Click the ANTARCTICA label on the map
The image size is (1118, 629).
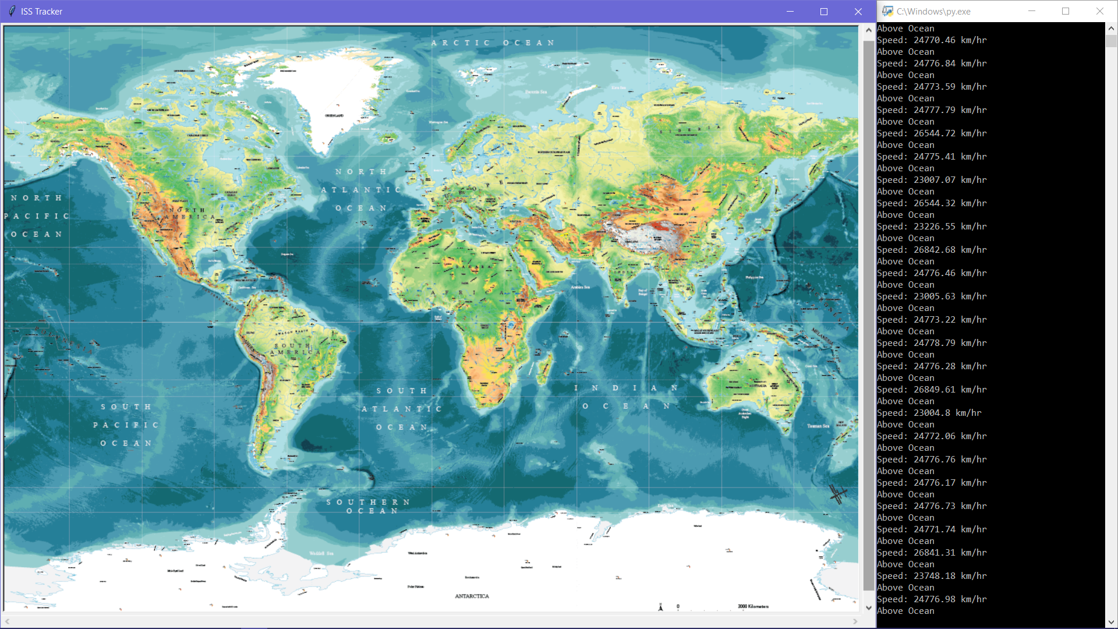472,596
